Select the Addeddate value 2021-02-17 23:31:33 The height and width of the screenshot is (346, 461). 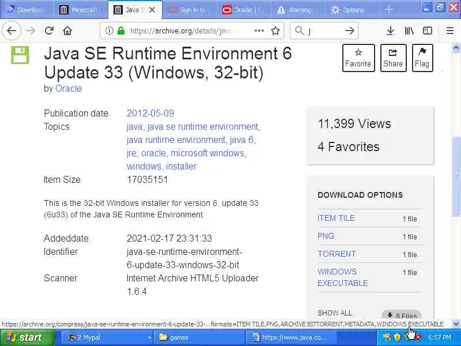tap(169, 238)
